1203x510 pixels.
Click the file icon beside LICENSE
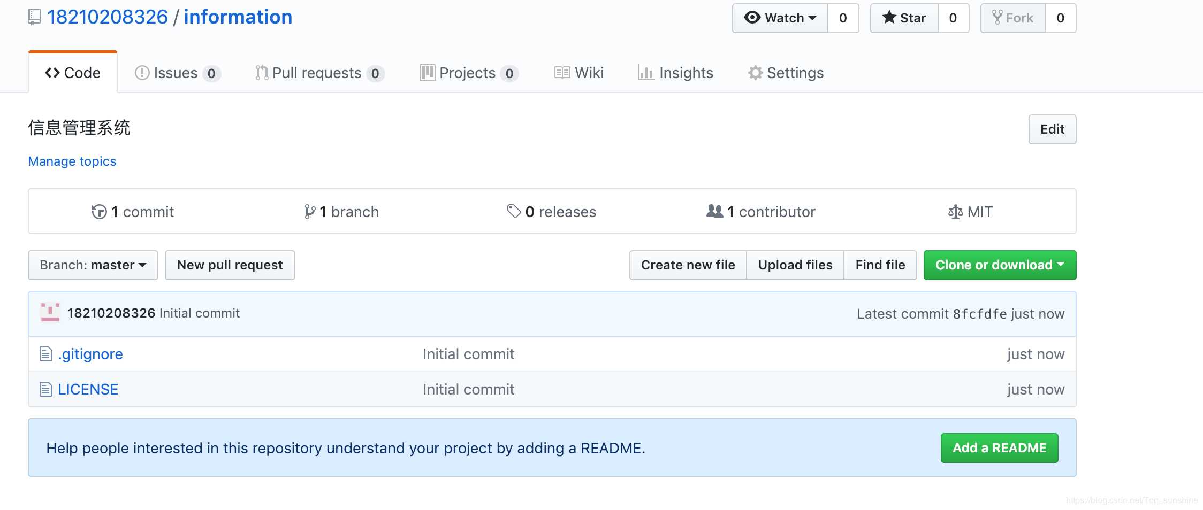tap(46, 389)
